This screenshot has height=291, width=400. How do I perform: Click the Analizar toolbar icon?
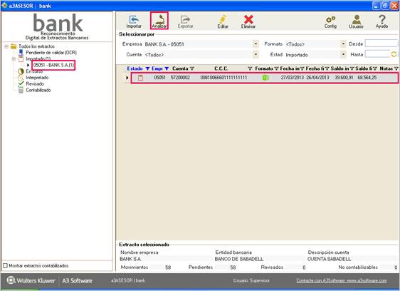point(159,21)
